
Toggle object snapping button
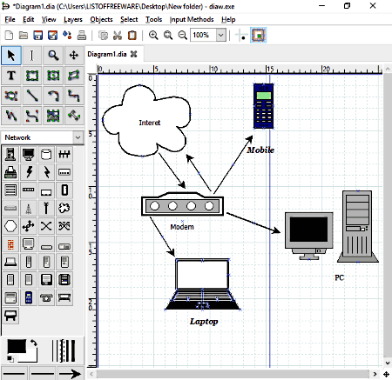pyautogui.click(x=258, y=36)
